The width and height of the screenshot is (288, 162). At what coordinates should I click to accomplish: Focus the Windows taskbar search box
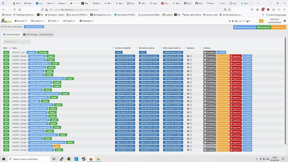click(x=29, y=159)
